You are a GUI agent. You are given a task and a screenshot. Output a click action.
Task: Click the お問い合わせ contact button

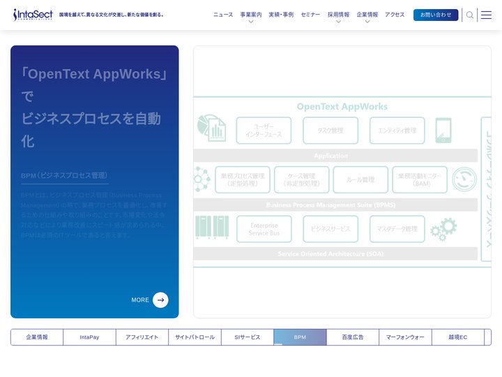coord(436,15)
